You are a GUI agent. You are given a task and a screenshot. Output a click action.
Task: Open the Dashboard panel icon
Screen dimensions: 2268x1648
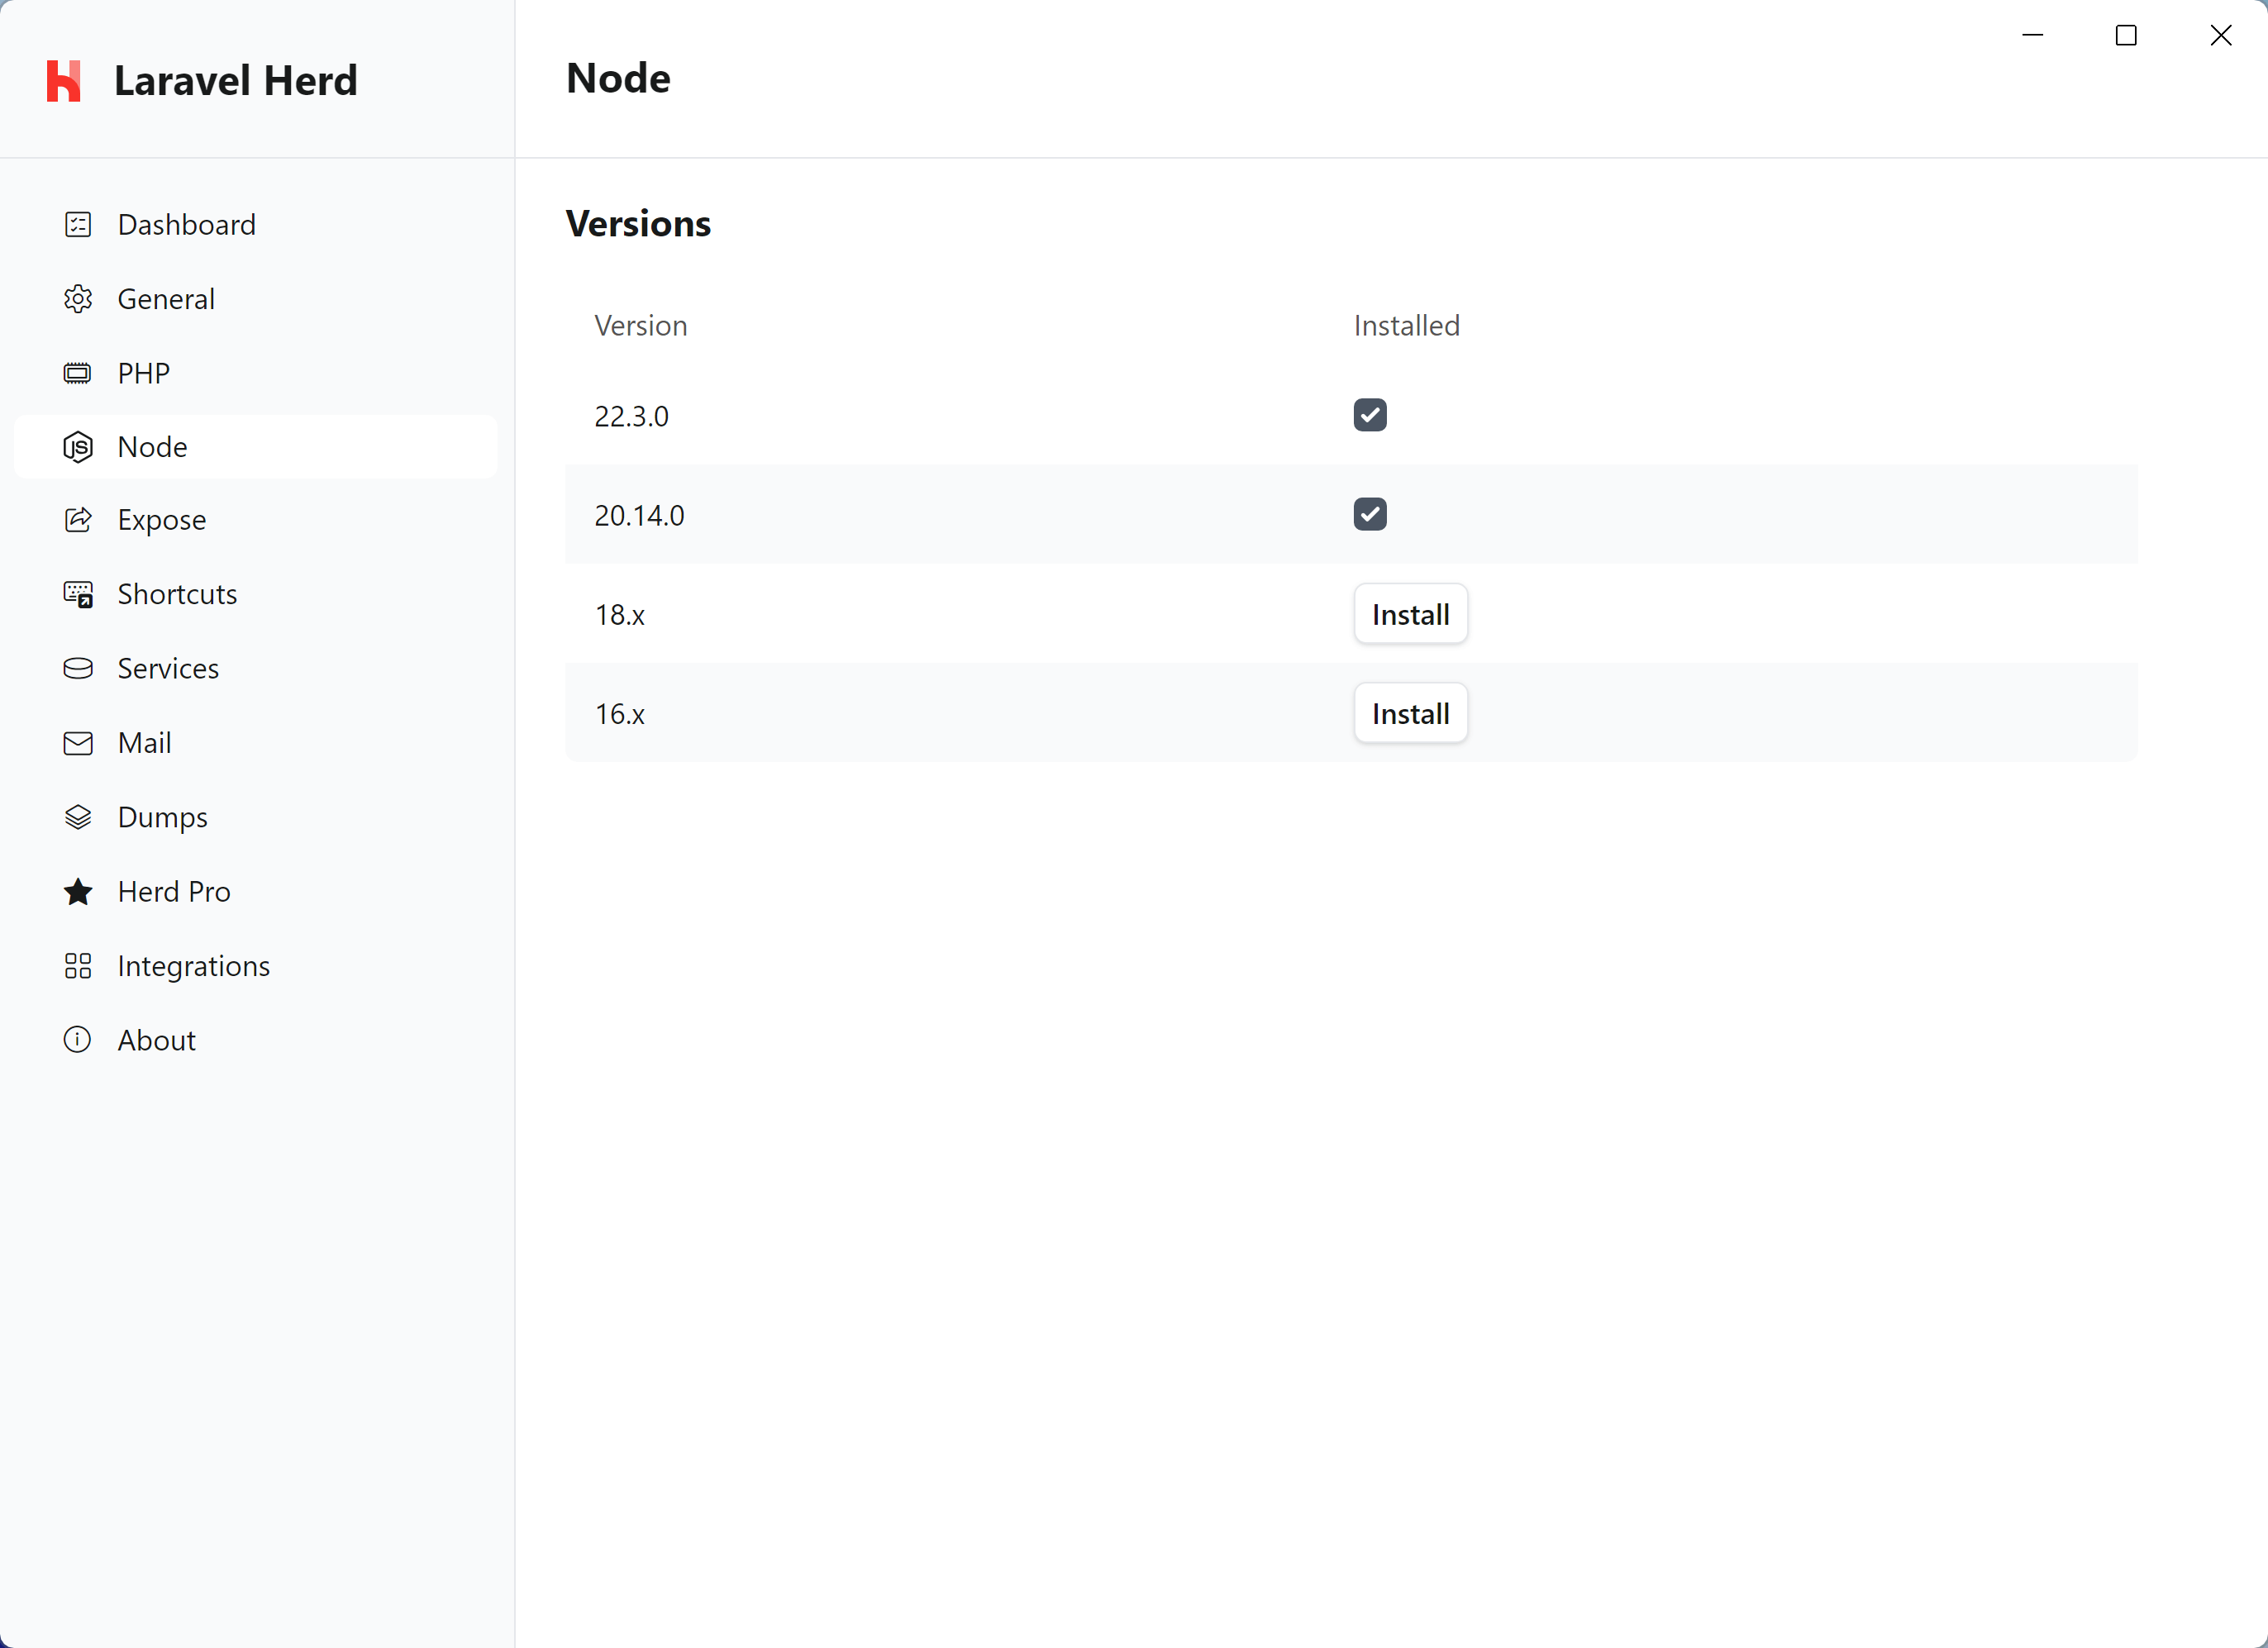point(77,224)
